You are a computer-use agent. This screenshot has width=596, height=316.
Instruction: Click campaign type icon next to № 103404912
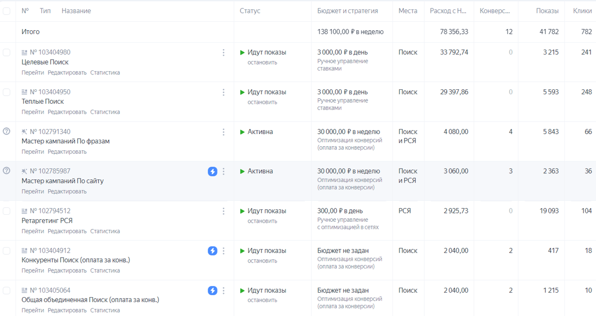(x=25, y=251)
